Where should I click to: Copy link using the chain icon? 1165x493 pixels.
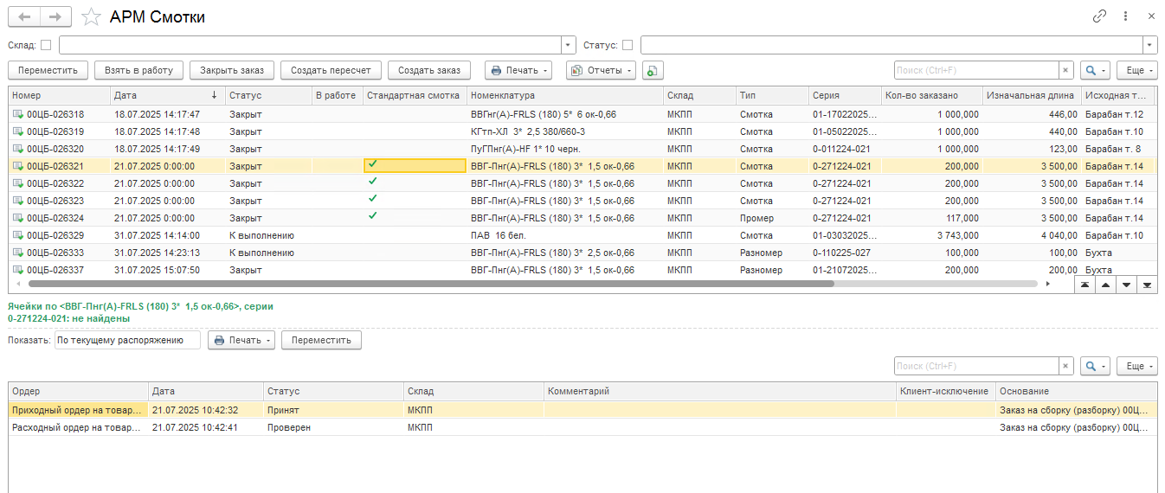[1100, 16]
